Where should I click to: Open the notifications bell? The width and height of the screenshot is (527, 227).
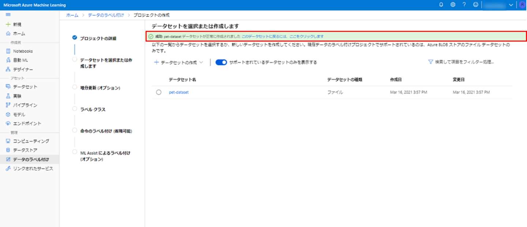coord(441,5)
